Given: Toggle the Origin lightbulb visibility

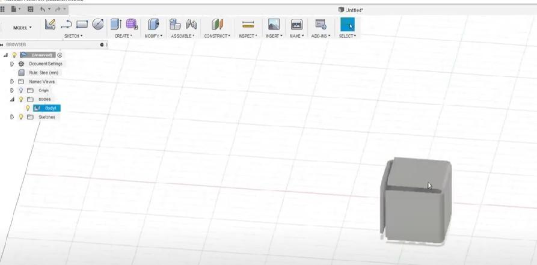Looking at the screenshot, I should tap(21, 90).
